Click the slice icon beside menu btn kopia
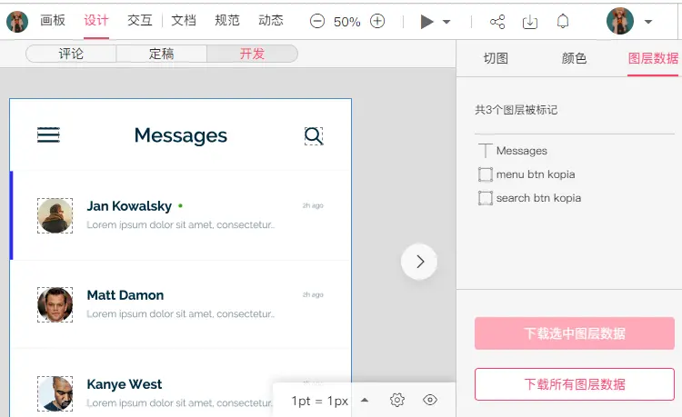Viewport: 682px width, 417px height. click(486, 174)
